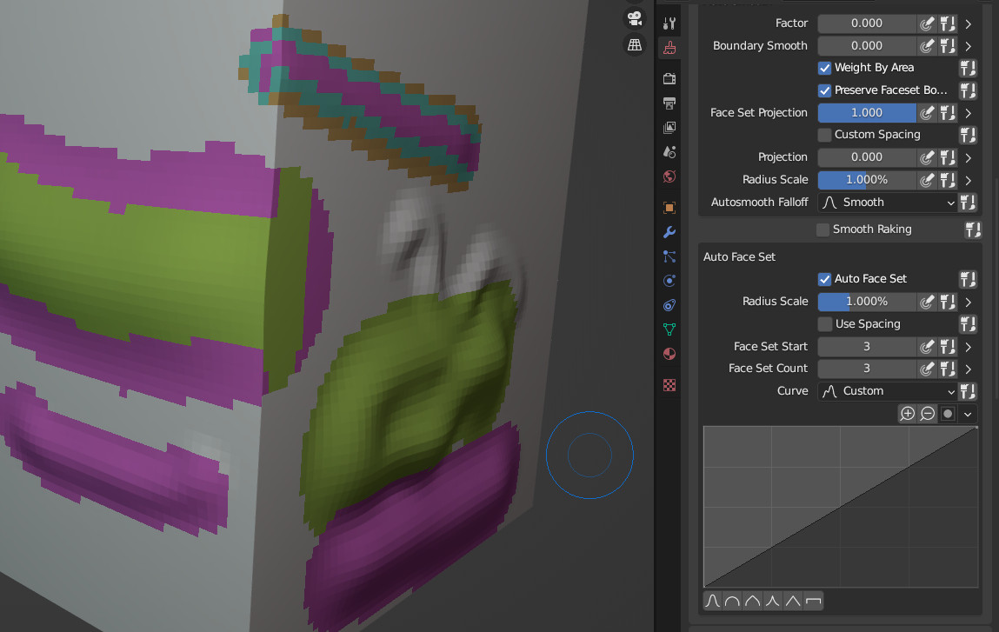Click pen pressure icon on Factor row

927,23
